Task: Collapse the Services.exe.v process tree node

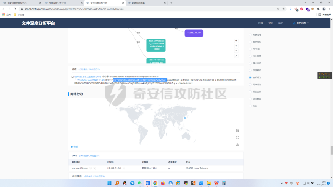Action: [x=72, y=77]
